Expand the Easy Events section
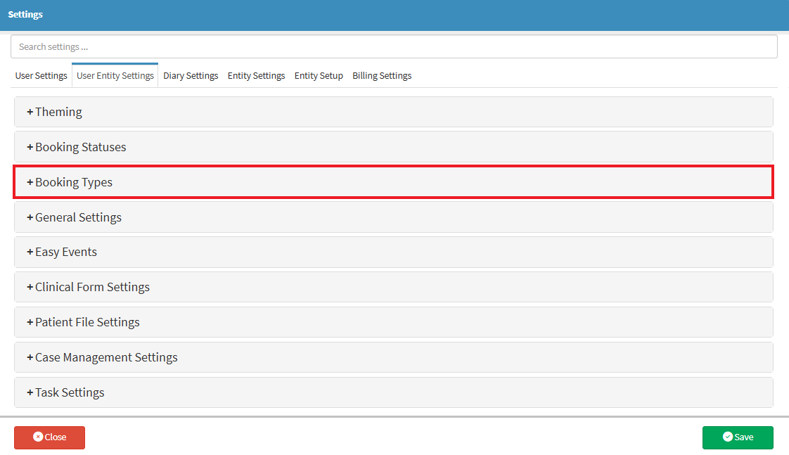 [x=394, y=252]
